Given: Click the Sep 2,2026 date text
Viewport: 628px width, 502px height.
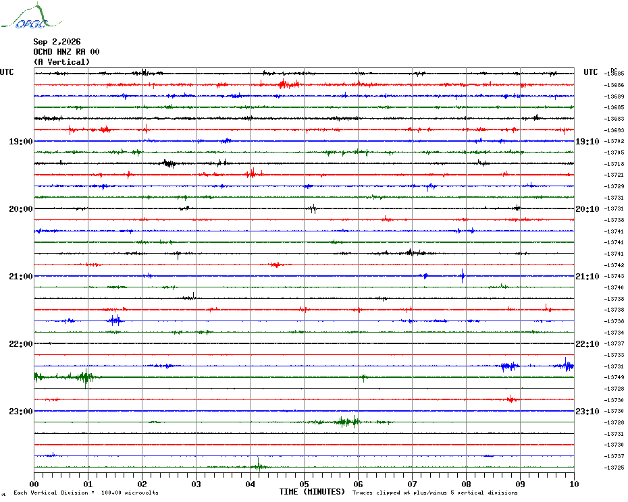Looking at the screenshot, I should (x=57, y=42).
